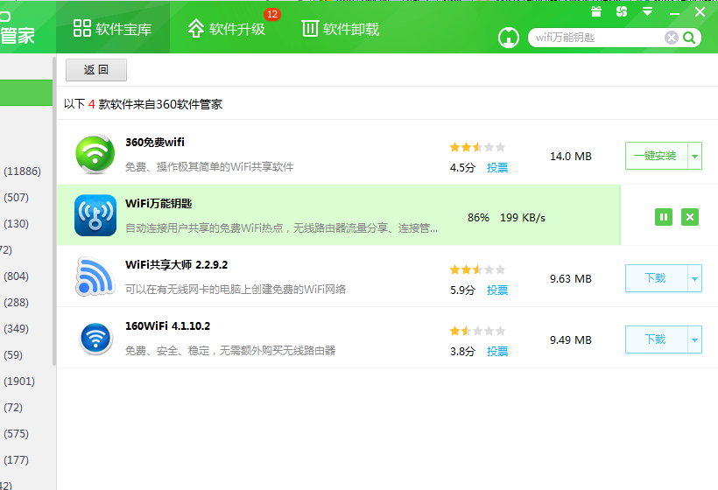
Task: Click the 9.49 MB size text
Action: click(x=571, y=339)
